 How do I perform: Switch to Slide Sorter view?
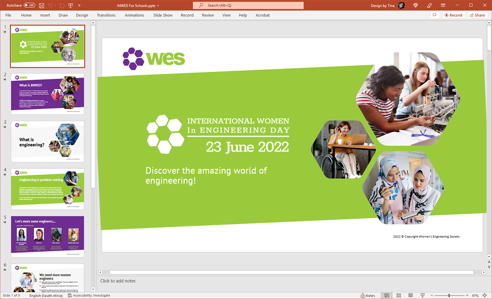[399, 295]
